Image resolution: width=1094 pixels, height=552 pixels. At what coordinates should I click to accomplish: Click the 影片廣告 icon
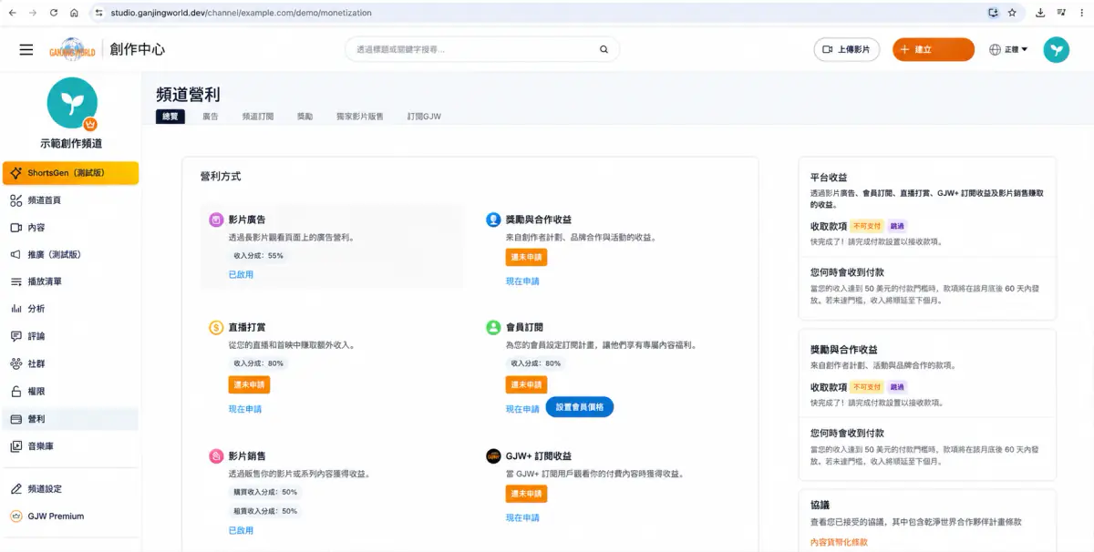coord(216,220)
